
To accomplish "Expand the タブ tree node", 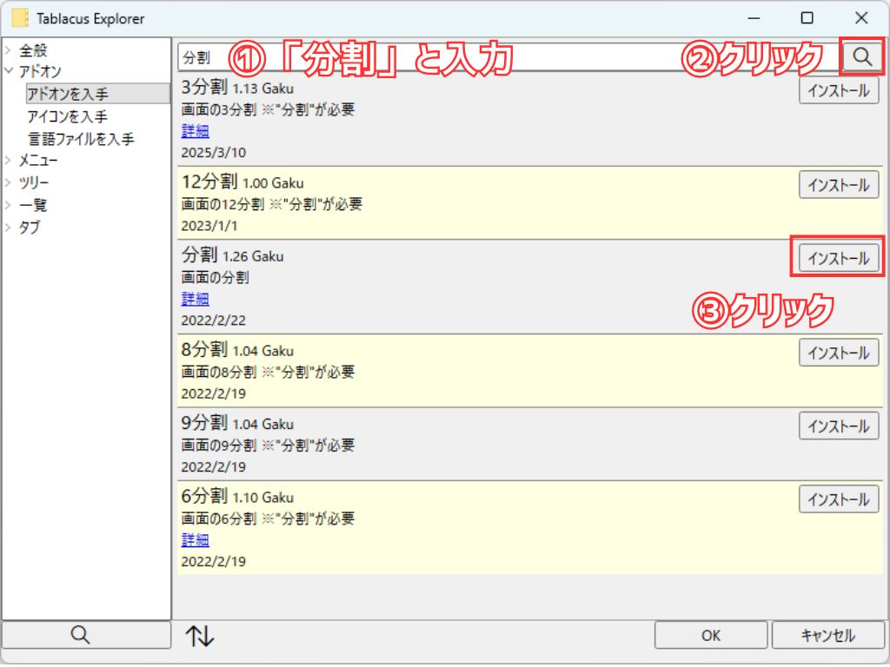I will click(x=9, y=228).
